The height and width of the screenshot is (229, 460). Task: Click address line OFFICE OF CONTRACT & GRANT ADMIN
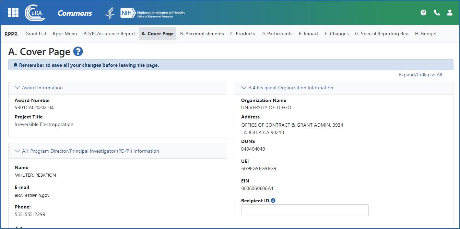pos(292,125)
